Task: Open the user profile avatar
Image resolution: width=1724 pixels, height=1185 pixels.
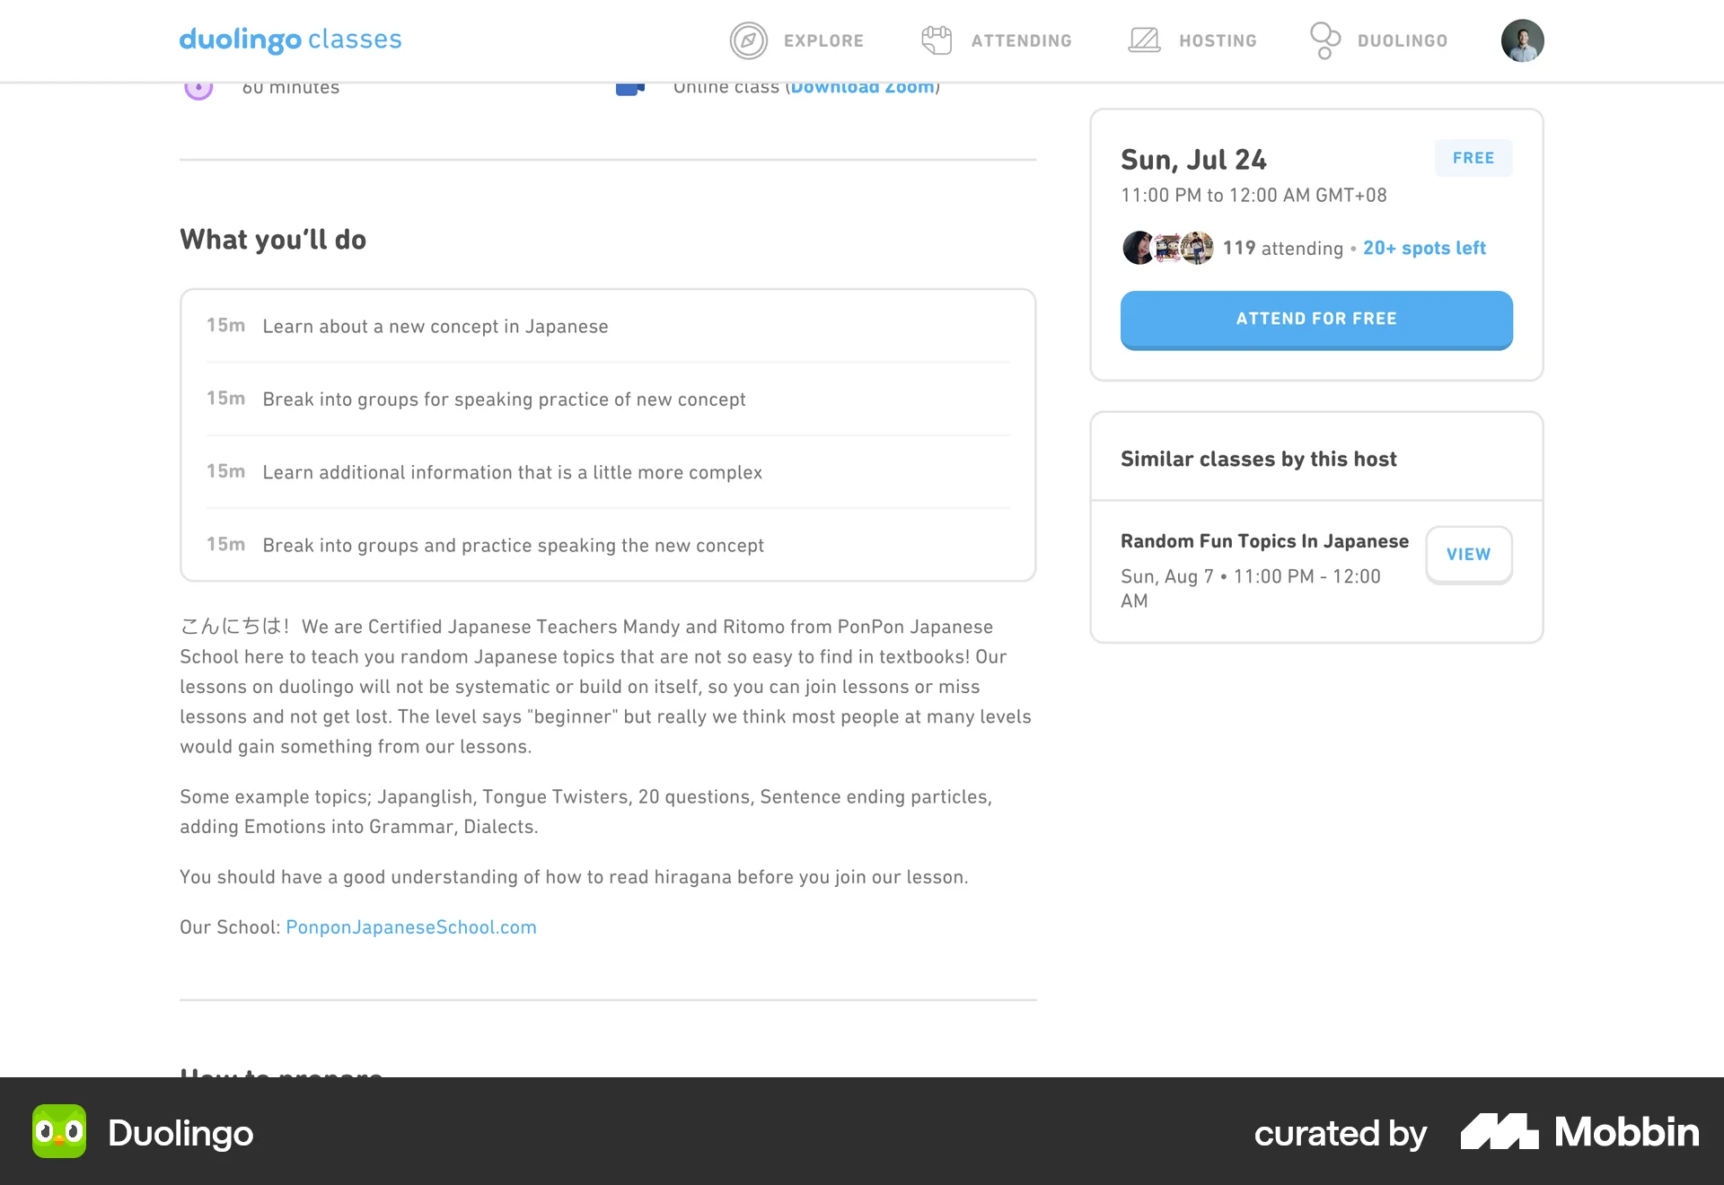Action: click(x=1522, y=40)
